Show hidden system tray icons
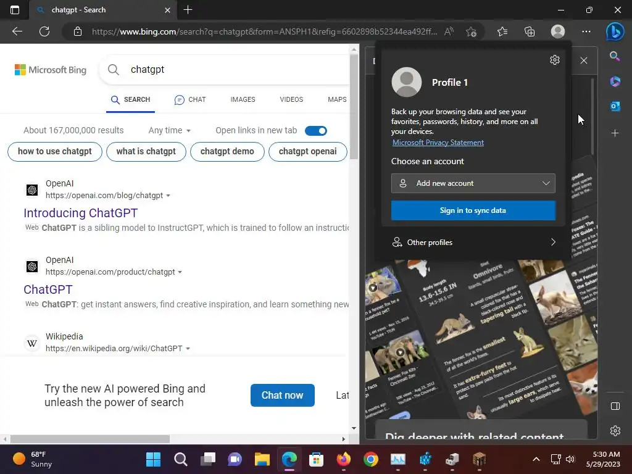 click(536, 459)
